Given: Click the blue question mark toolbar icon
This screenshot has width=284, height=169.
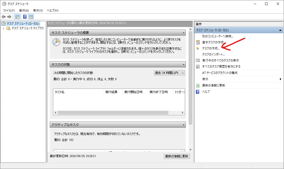Looking at the screenshot, I should [24, 16].
